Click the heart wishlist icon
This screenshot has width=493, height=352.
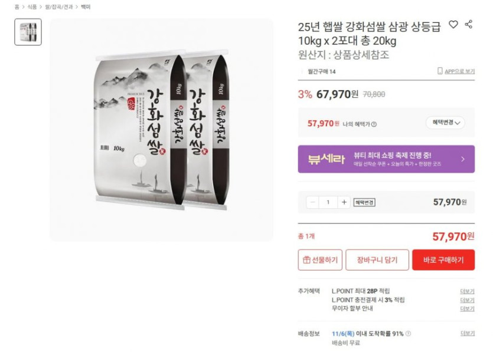453,25
